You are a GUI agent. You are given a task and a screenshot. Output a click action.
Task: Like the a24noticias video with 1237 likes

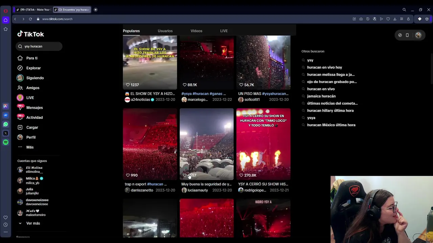128,85
